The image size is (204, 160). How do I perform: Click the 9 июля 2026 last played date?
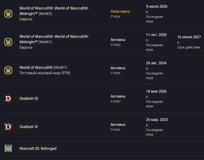(157, 9)
